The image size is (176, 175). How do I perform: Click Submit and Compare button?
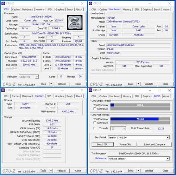click(154, 144)
